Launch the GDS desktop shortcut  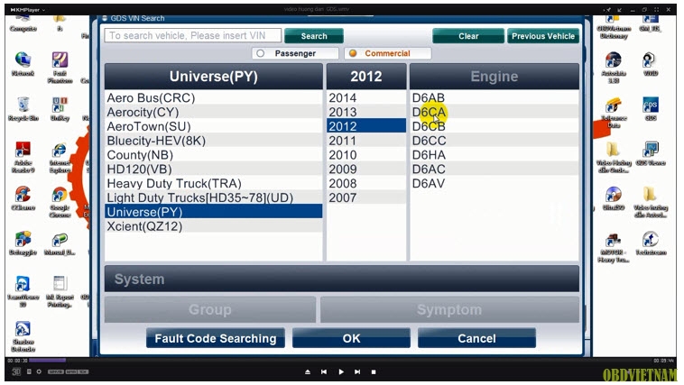pos(651,108)
